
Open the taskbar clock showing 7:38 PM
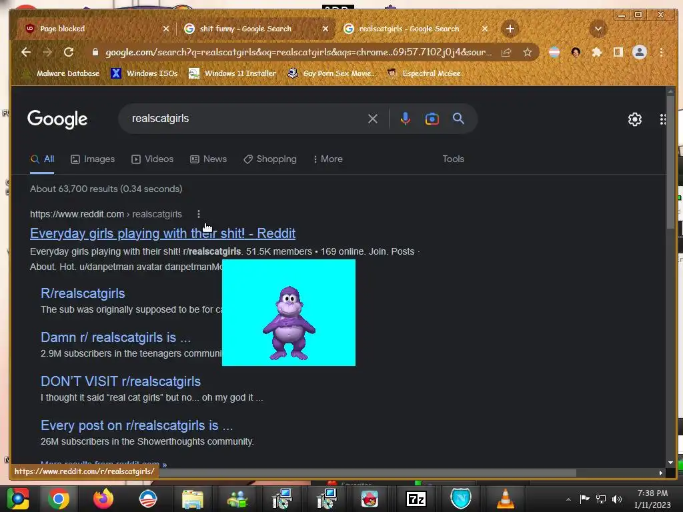point(652,499)
